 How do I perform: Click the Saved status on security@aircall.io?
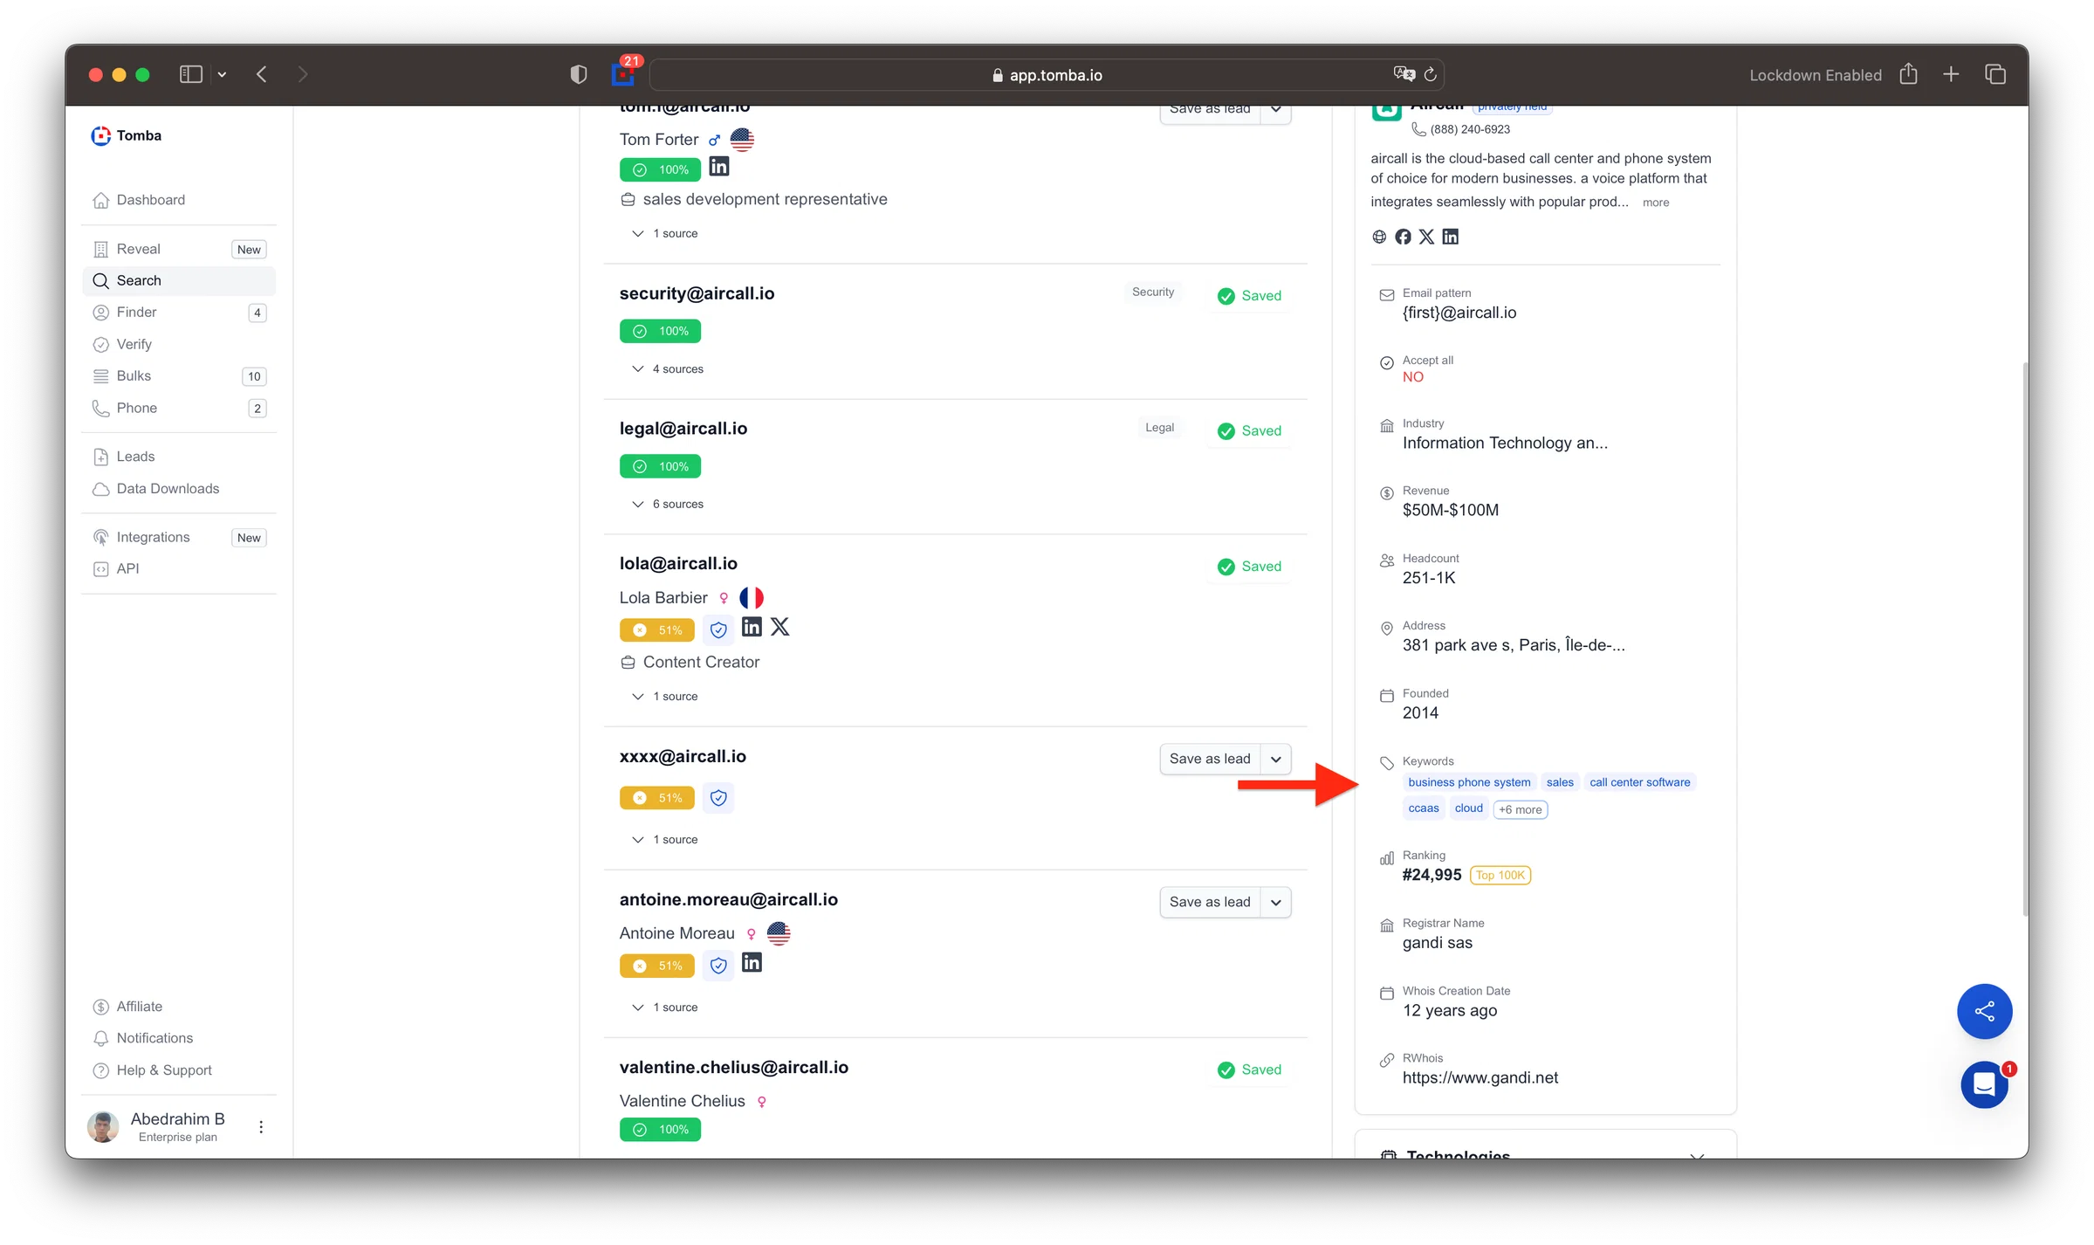[1250, 296]
